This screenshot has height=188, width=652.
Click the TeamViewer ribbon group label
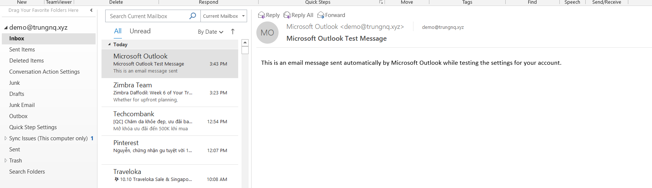pyautogui.click(x=59, y=2)
